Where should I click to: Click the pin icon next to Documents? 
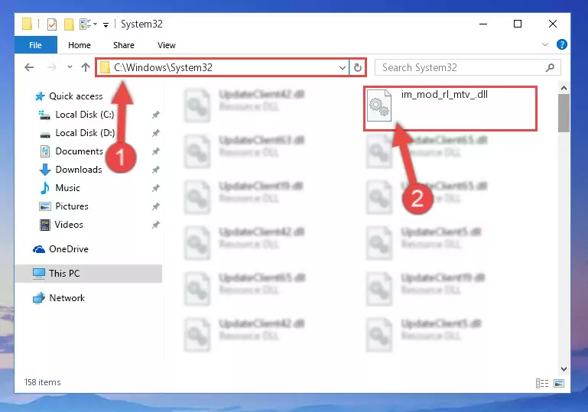point(156,151)
